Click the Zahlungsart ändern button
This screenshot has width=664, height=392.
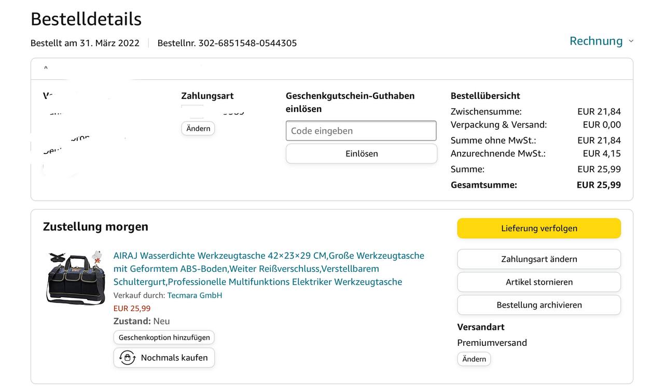point(539,259)
